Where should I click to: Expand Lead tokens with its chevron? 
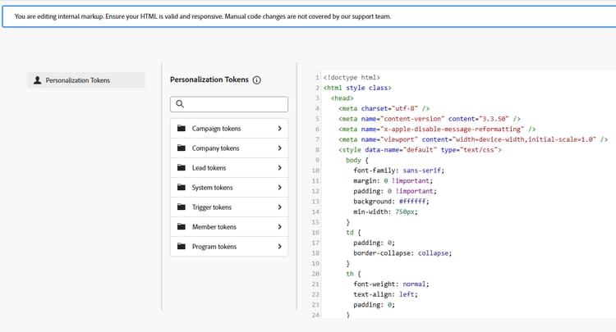click(x=279, y=168)
